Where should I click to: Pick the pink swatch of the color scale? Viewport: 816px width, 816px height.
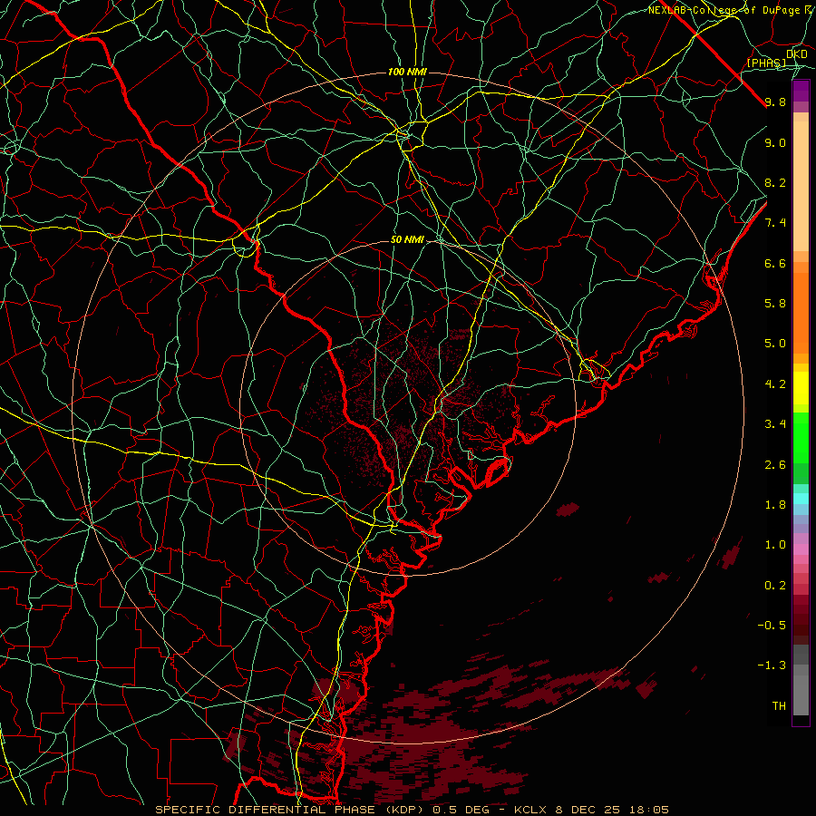point(801,549)
